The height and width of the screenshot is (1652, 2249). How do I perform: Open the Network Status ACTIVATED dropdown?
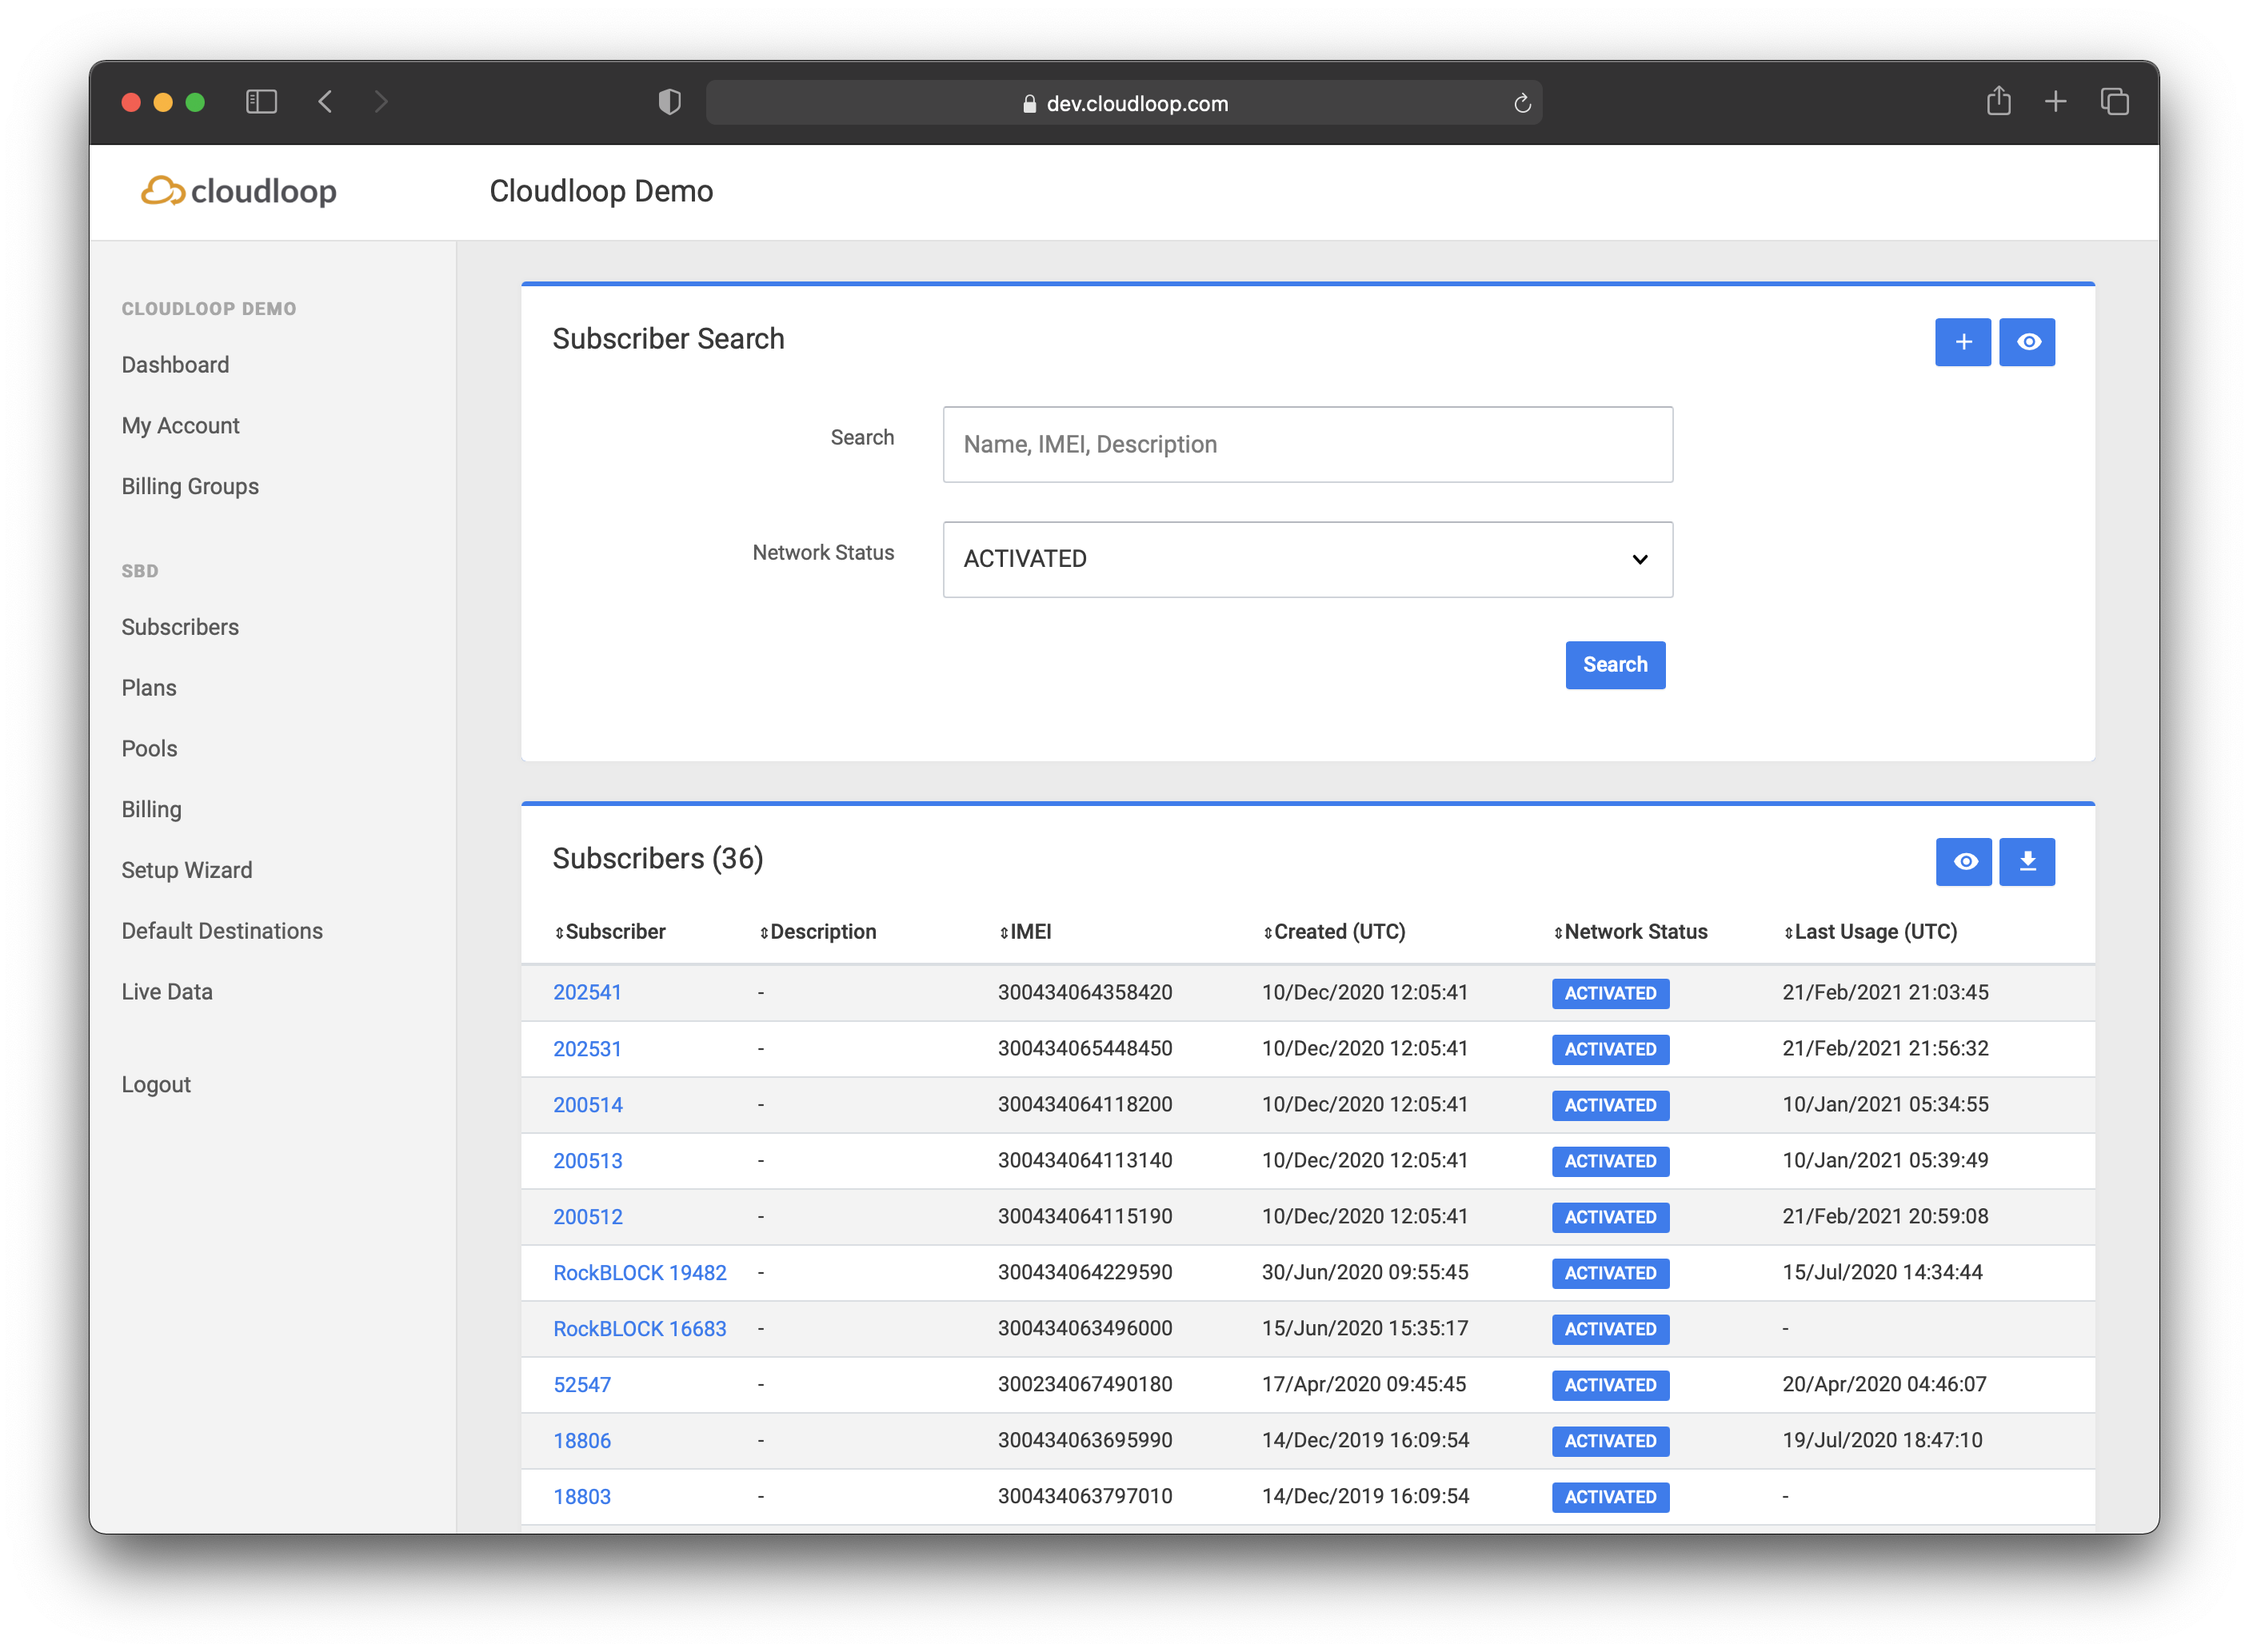click(1307, 559)
